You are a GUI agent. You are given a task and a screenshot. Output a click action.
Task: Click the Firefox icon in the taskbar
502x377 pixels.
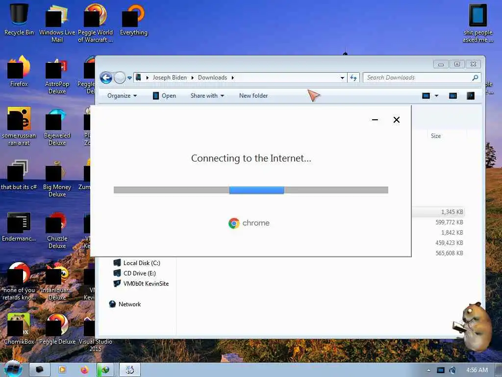coord(84,370)
